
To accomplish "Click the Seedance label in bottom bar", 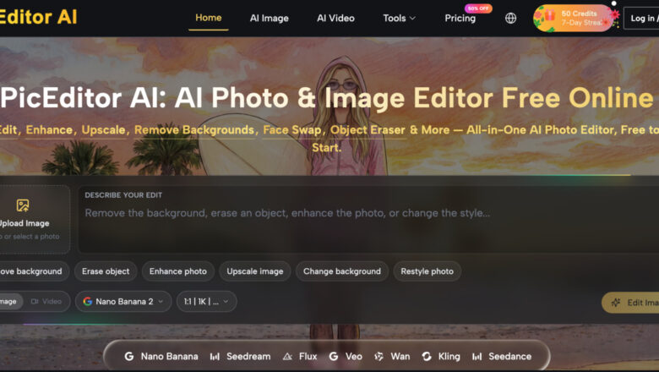I will 509,357.
